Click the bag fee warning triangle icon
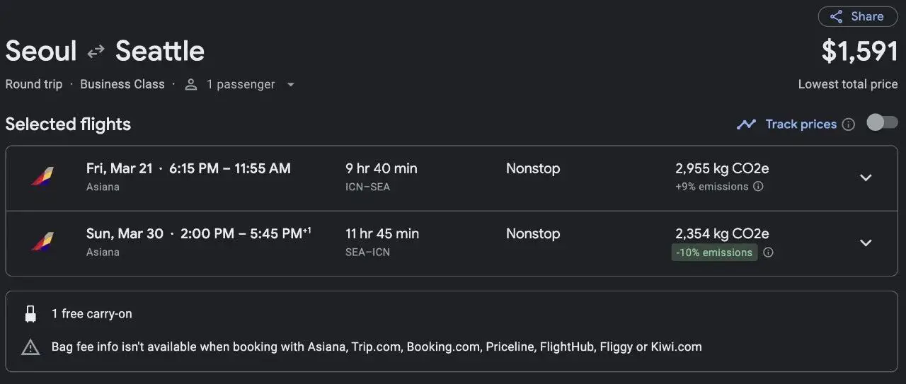 pyautogui.click(x=30, y=347)
